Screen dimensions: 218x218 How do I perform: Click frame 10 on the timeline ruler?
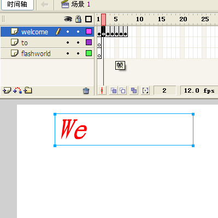pyautogui.click(x=140, y=19)
